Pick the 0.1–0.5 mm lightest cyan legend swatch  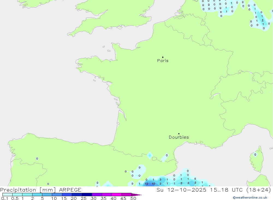click(x=7, y=195)
